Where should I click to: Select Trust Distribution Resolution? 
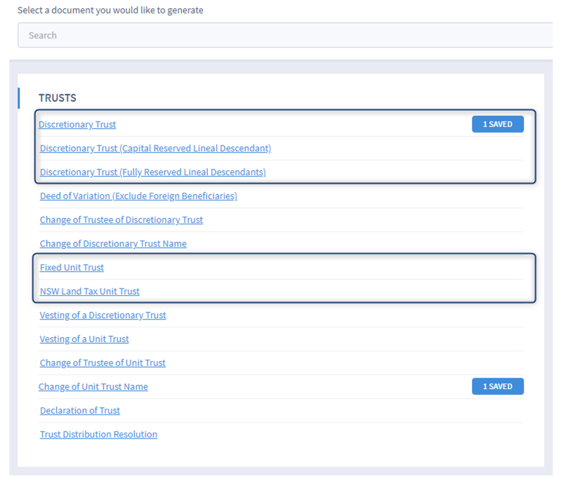pyautogui.click(x=98, y=435)
